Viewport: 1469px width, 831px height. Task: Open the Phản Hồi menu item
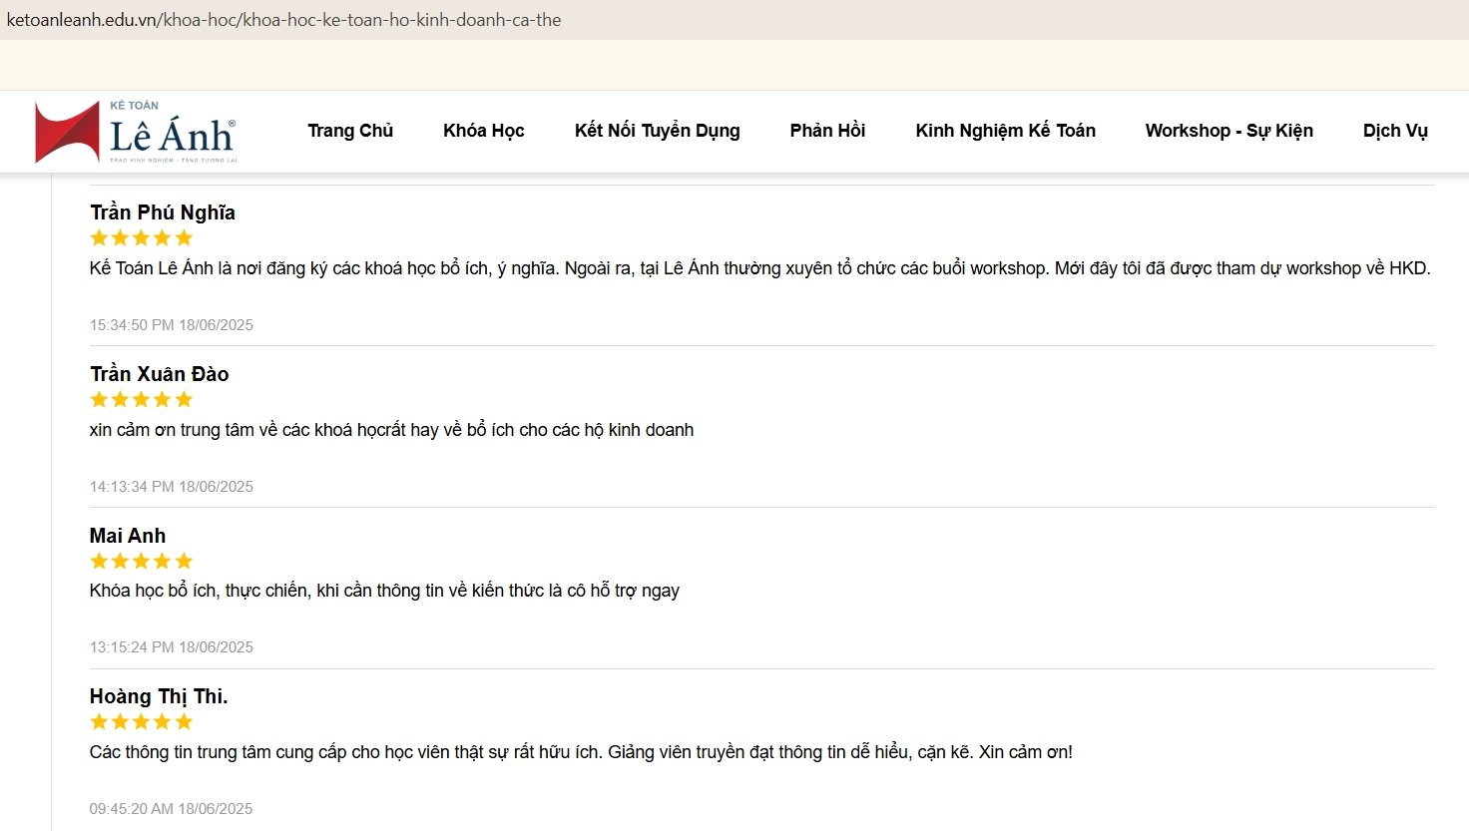[827, 131]
